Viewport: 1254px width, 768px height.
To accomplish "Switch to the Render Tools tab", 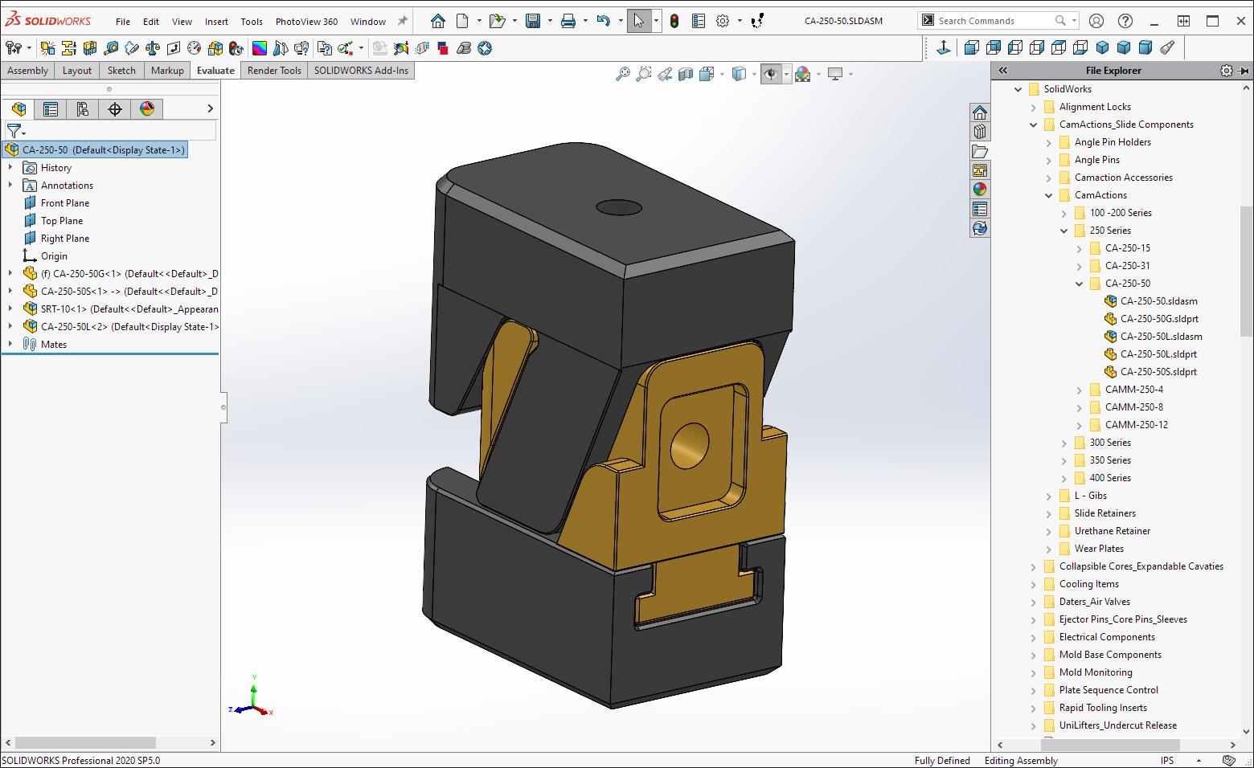I will (x=274, y=71).
